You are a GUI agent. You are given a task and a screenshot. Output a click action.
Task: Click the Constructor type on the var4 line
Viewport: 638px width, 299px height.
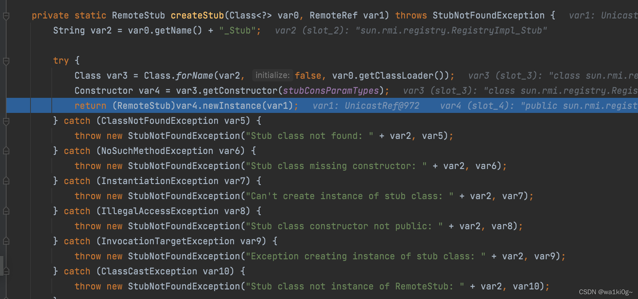pos(104,91)
